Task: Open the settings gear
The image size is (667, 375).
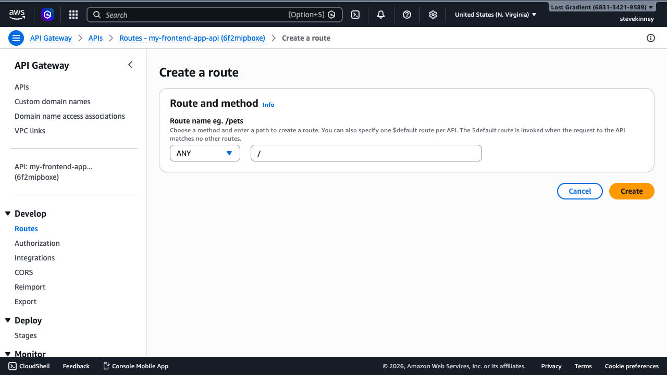Action: click(x=433, y=15)
